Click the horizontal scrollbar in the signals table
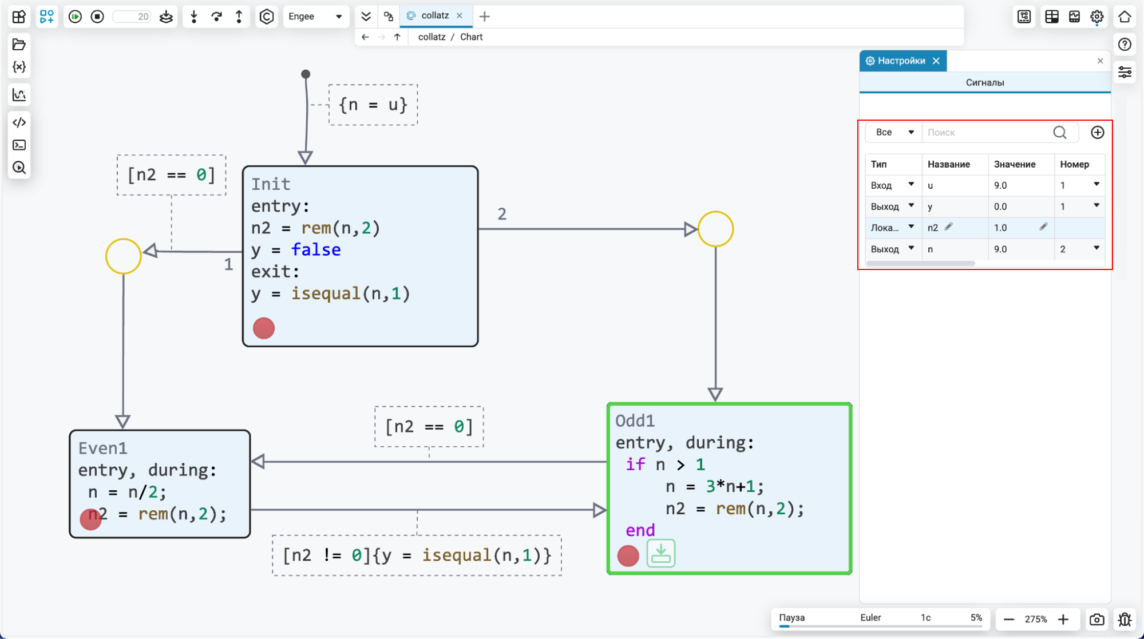This screenshot has width=1144, height=639. click(921, 263)
